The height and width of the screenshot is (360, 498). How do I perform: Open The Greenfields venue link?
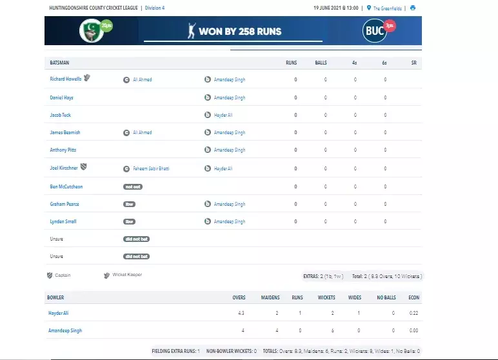387,8
